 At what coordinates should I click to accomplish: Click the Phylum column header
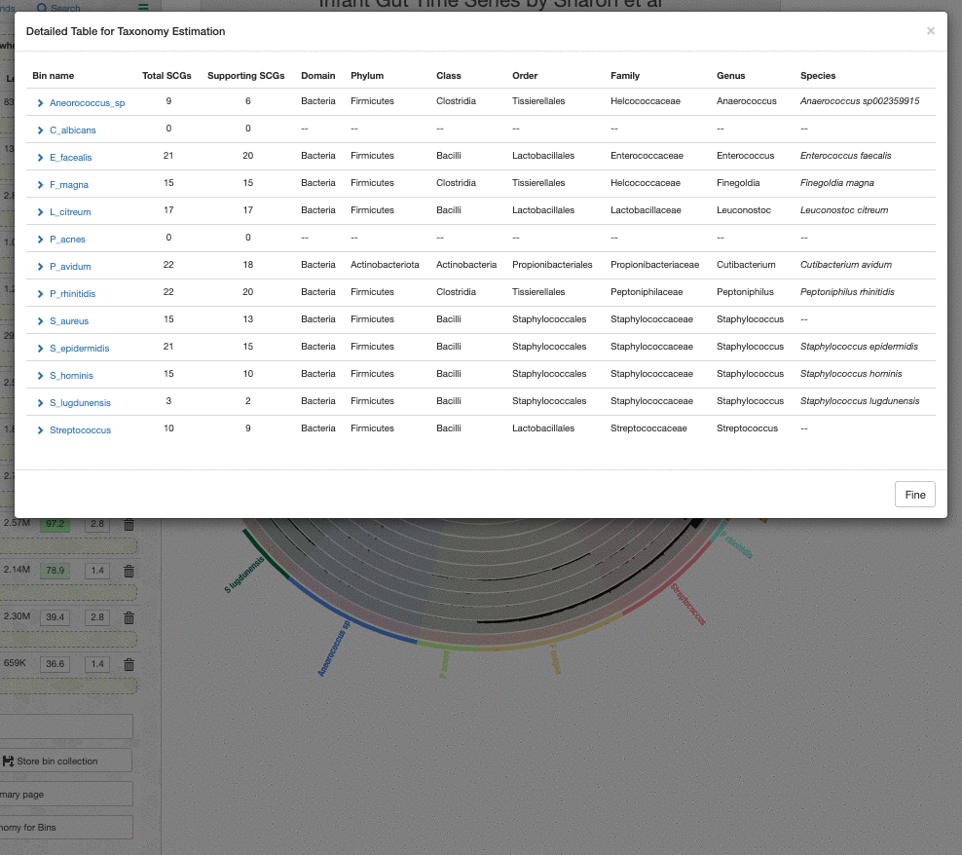367,76
